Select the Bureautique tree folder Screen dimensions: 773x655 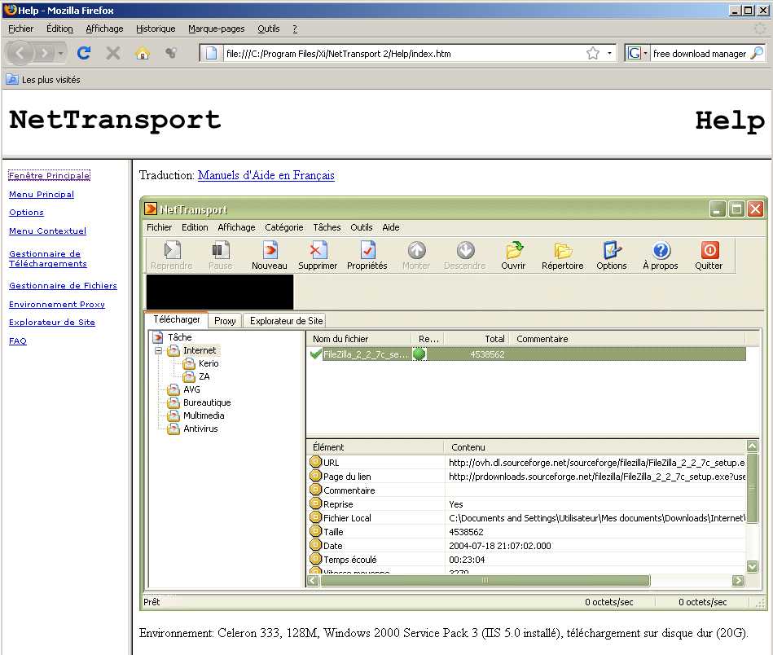(x=207, y=402)
